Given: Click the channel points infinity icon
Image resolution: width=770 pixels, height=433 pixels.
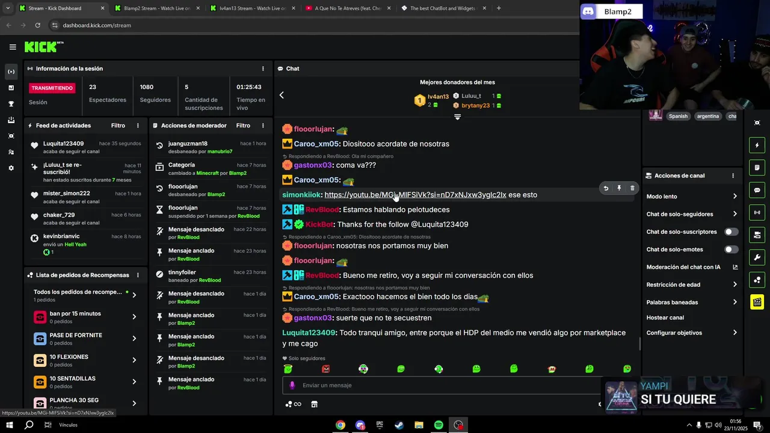Looking at the screenshot, I should [x=293, y=404].
